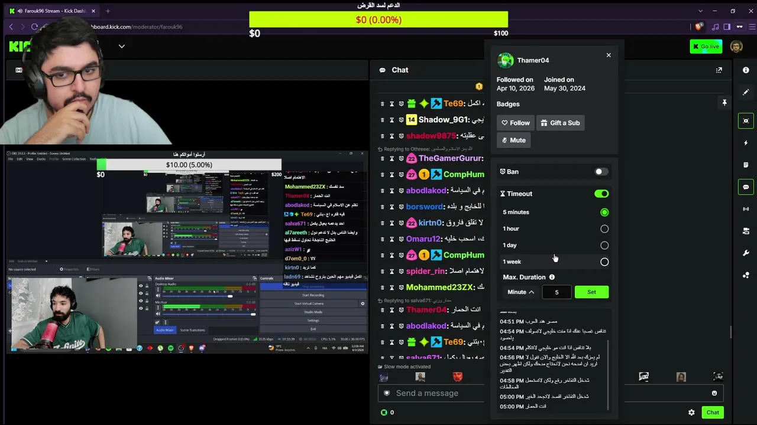Choose the 1 day timeout duration
The width and height of the screenshot is (757, 425).
click(604, 246)
